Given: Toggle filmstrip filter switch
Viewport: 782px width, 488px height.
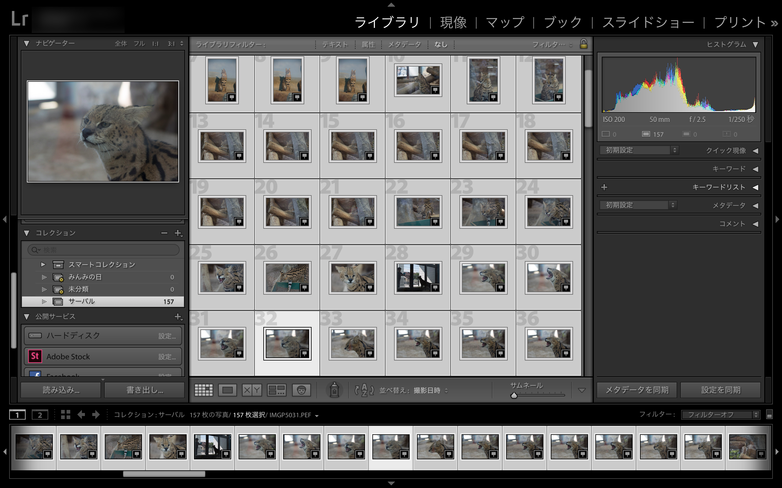Looking at the screenshot, I should point(769,415).
